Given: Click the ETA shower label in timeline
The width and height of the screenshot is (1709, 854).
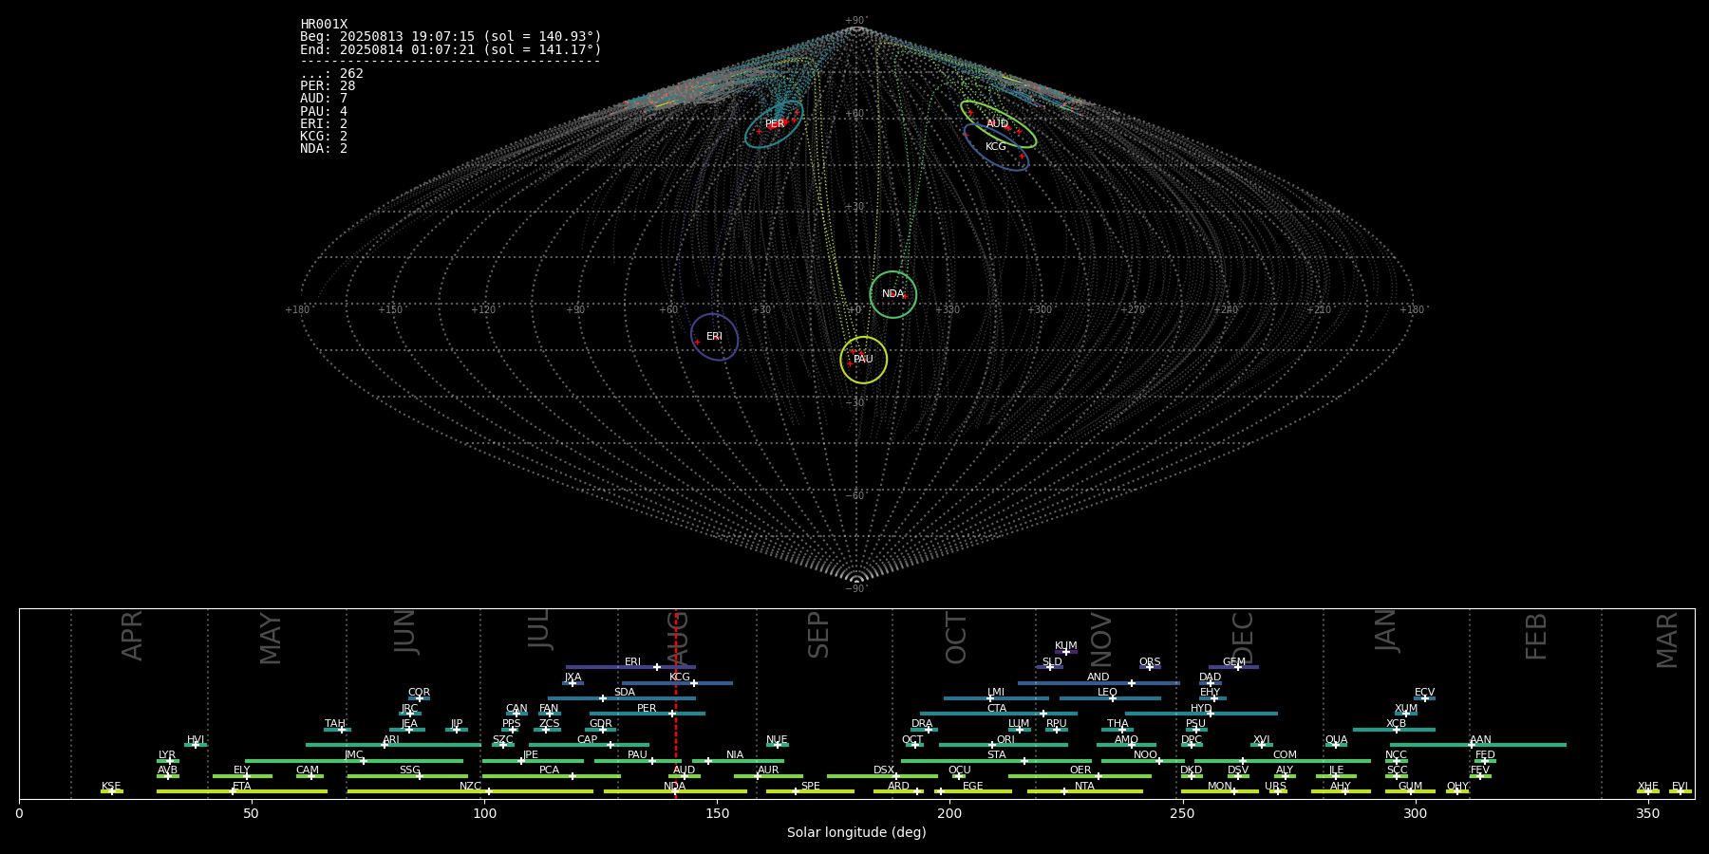Looking at the screenshot, I should [x=242, y=787].
